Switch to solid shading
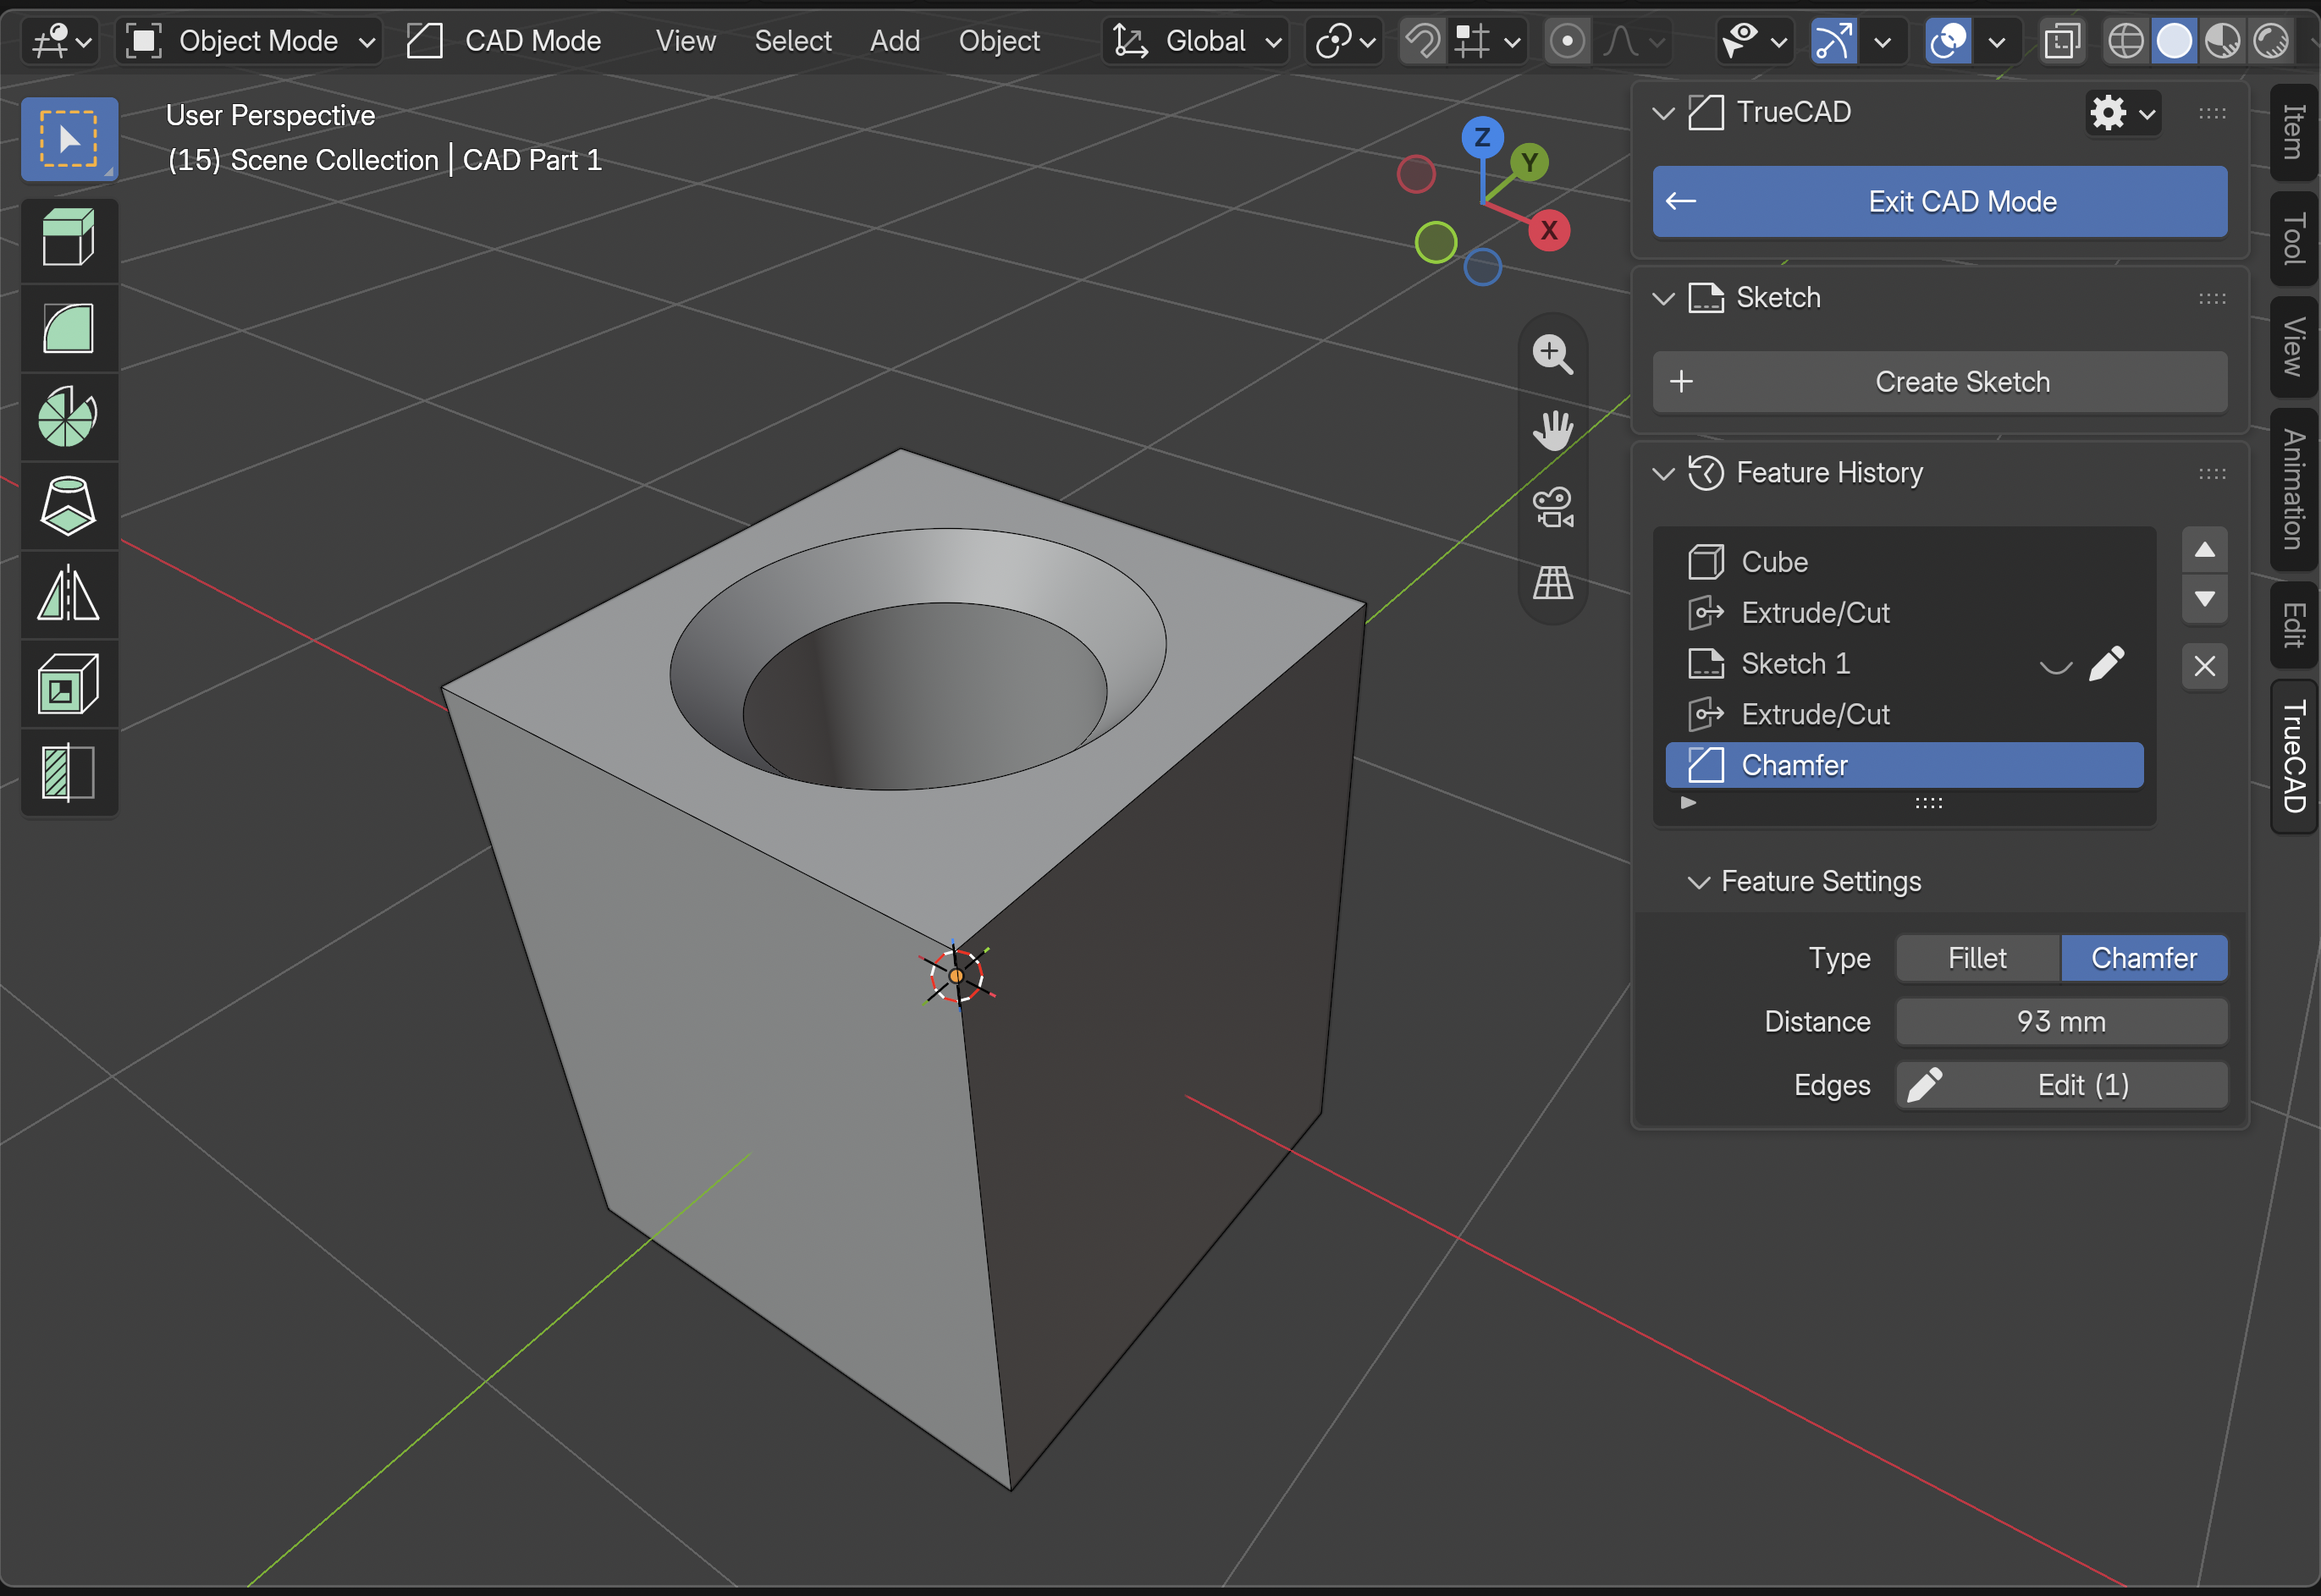Screen dimensions: 2321x1596 click(2174, 41)
